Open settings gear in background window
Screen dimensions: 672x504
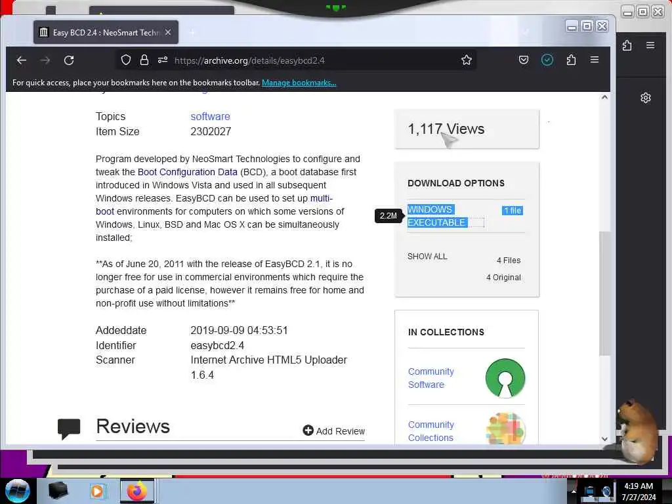point(646,98)
